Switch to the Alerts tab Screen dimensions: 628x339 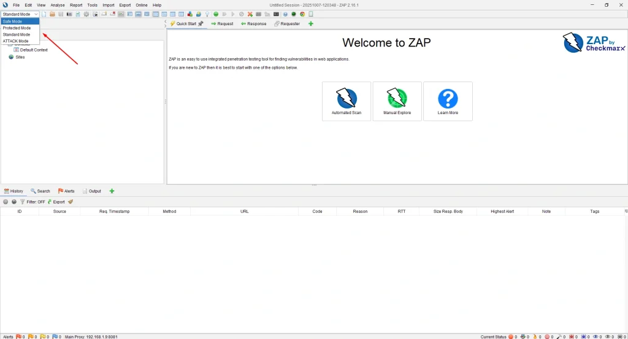(66, 191)
